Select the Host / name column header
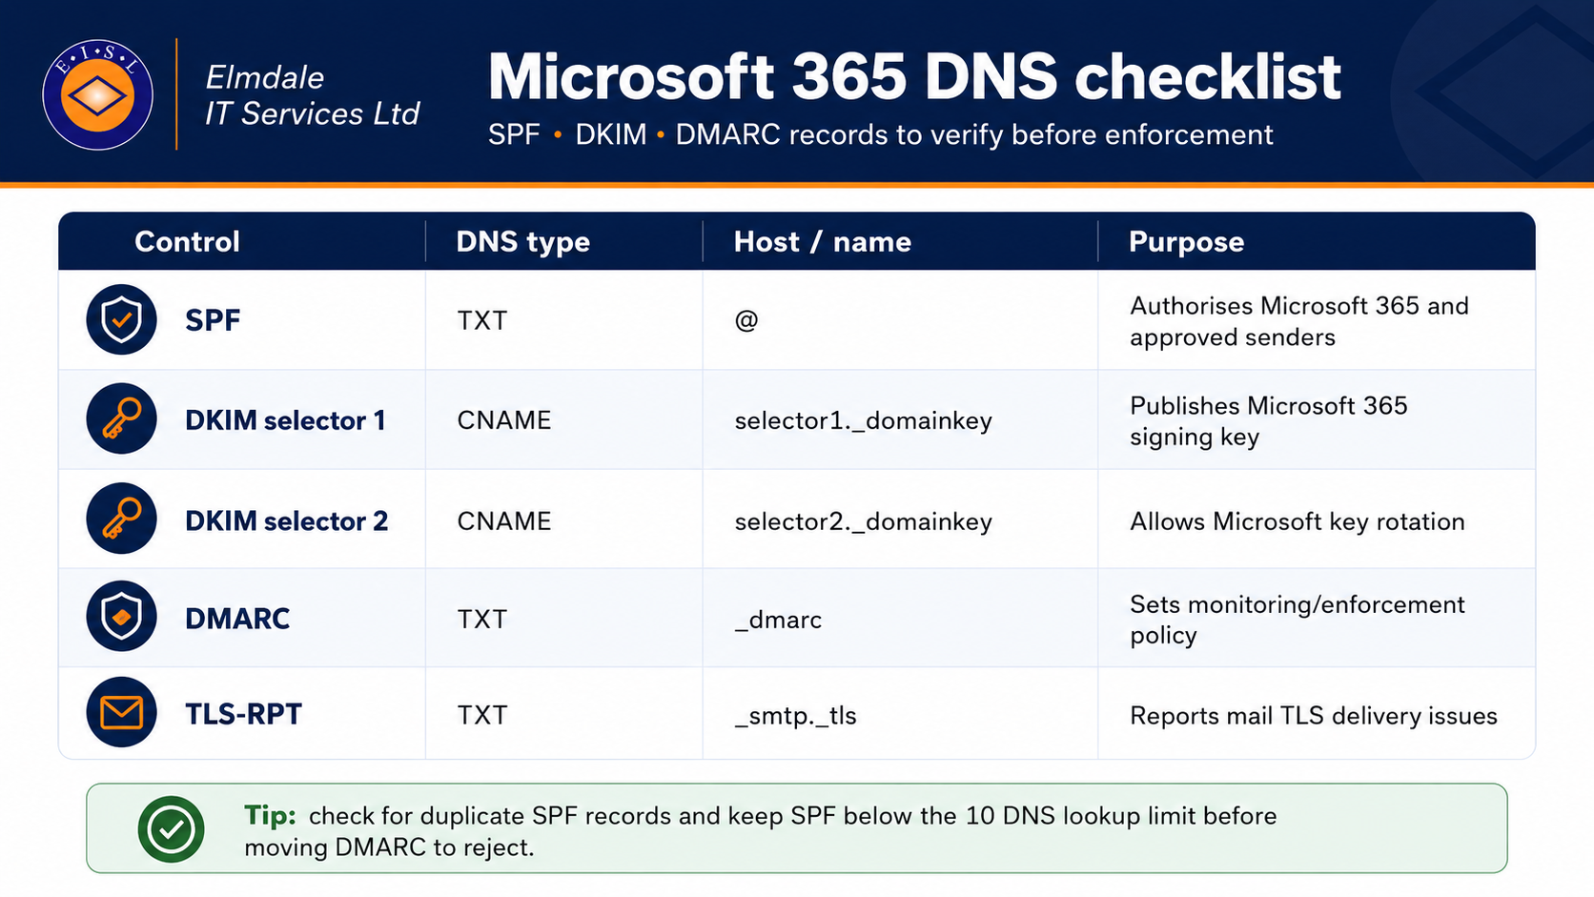This screenshot has height=897, width=1594. pos(823,242)
